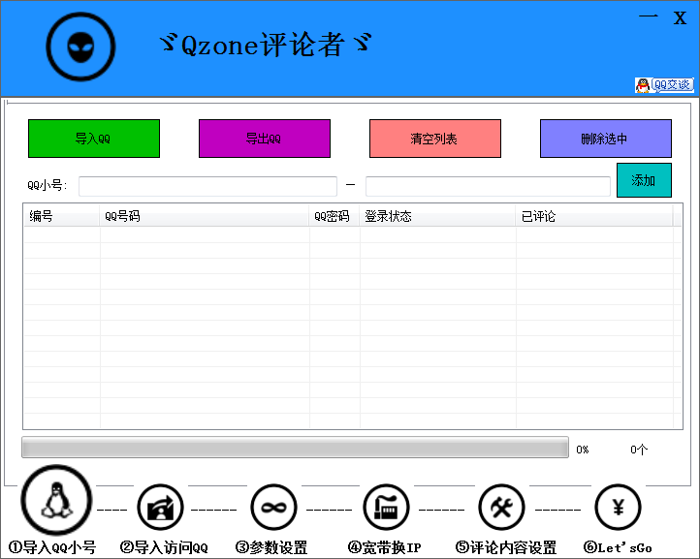Sort by the 编号 column header
This screenshot has height=559, width=700.
(x=62, y=216)
